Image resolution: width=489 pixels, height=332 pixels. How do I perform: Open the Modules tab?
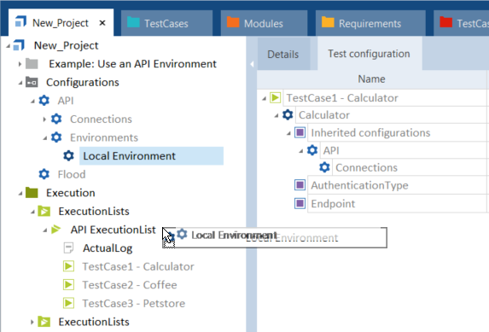pos(264,23)
